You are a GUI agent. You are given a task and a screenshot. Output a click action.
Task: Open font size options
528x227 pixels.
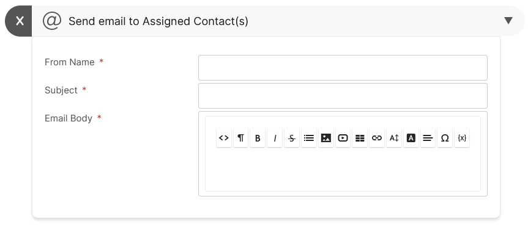(x=394, y=138)
